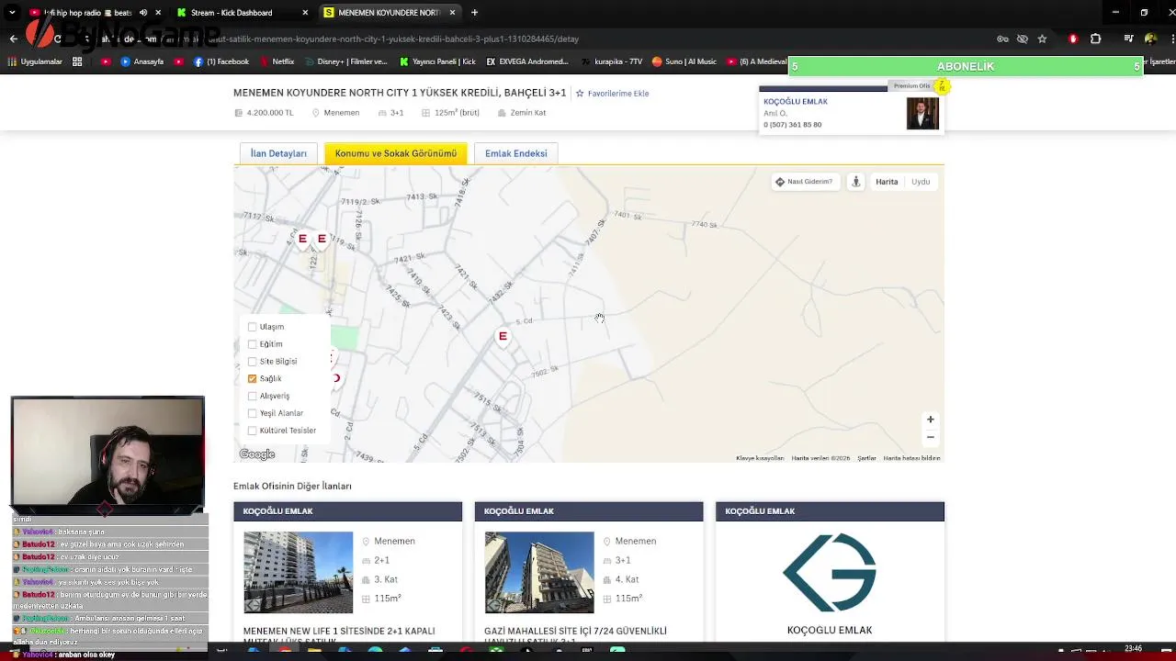This screenshot has height=661, width=1176.
Task: Click the Zemin Kat text
Action: (528, 113)
